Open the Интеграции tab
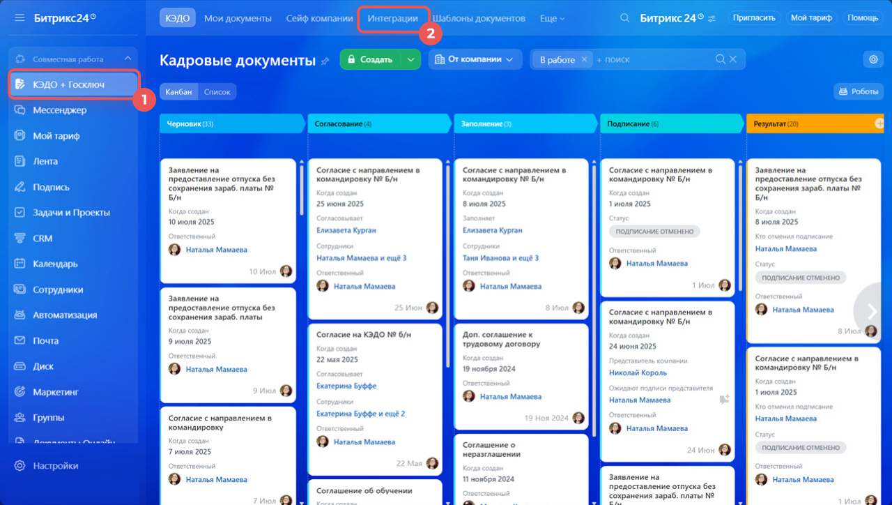Viewport: 892px width, 505px height. (393, 18)
